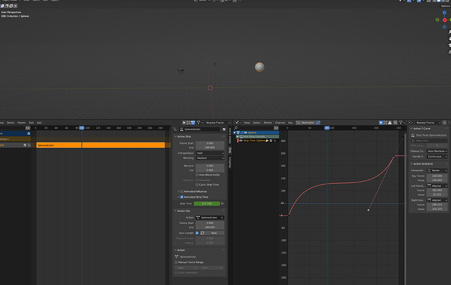The height and width of the screenshot is (285, 451).
Task: Click the auto-normalize refresh icon beside Normalize
Action: tap(318, 122)
